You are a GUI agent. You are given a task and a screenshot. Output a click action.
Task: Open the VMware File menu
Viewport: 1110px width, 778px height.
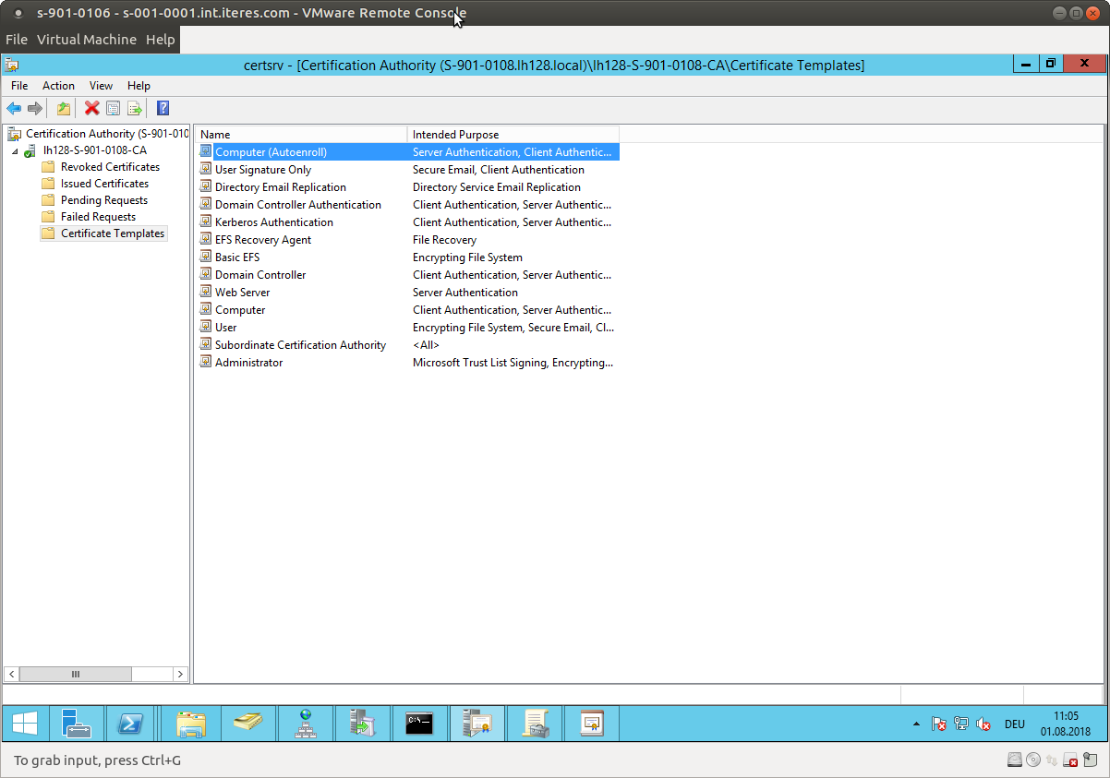17,40
